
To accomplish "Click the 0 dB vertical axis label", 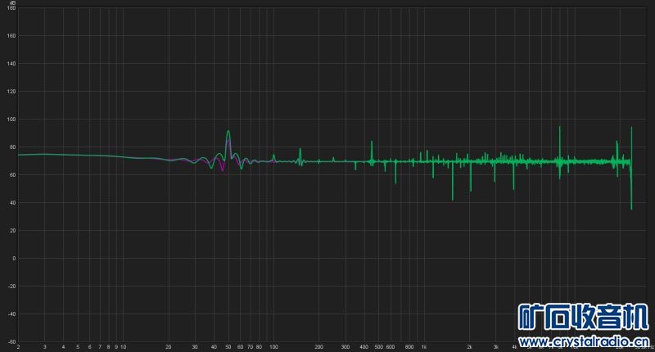I will click(14, 259).
